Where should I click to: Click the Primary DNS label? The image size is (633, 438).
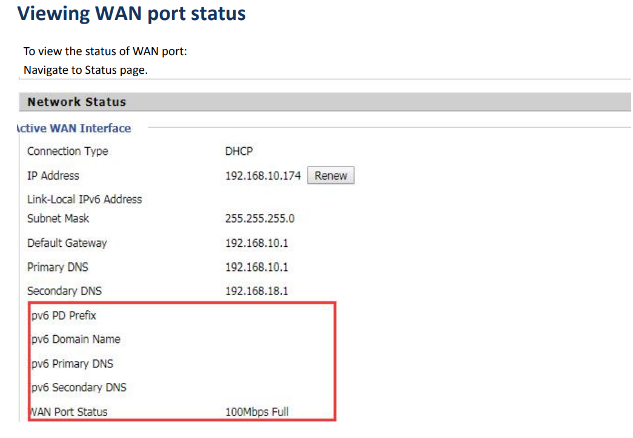coord(58,267)
